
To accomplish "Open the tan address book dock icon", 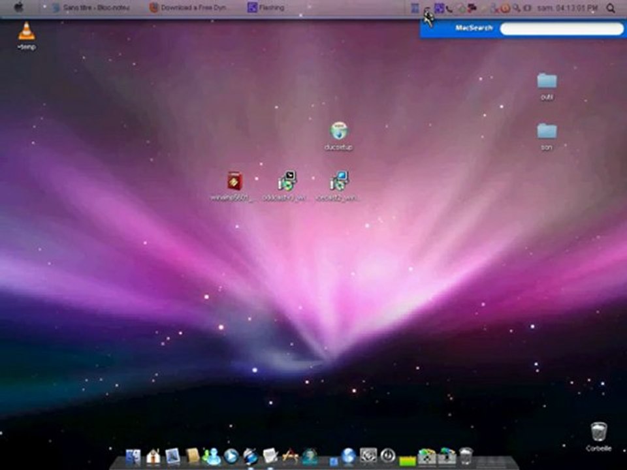I will tap(192, 456).
